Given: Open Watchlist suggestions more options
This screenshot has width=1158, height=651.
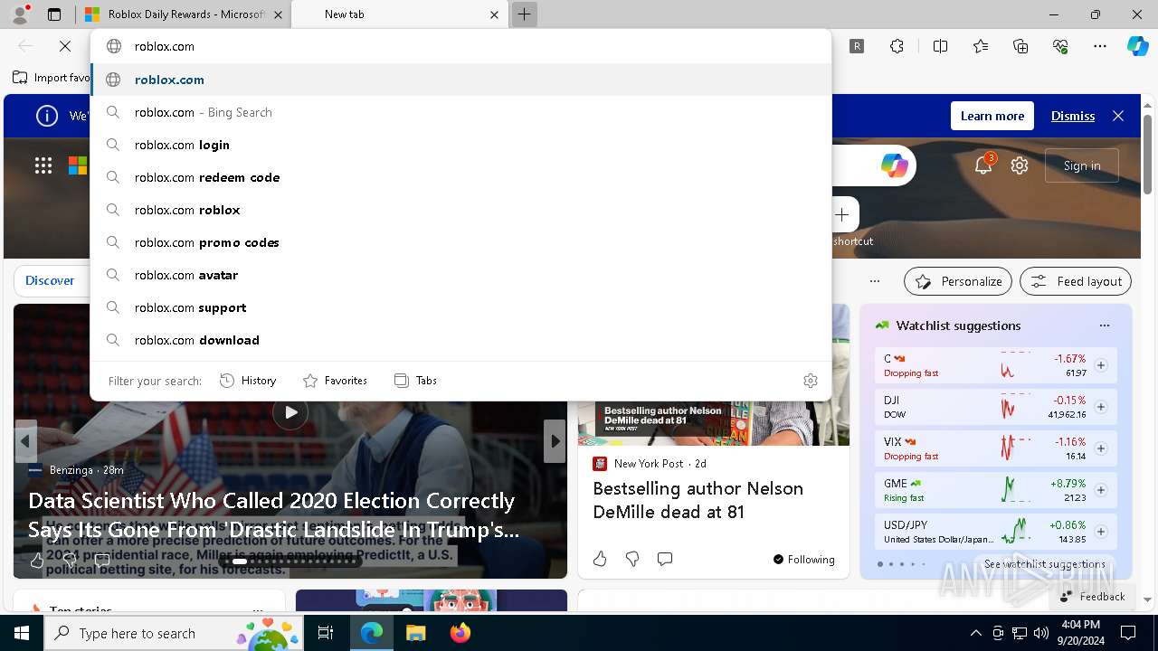Looking at the screenshot, I should 1104,325.
